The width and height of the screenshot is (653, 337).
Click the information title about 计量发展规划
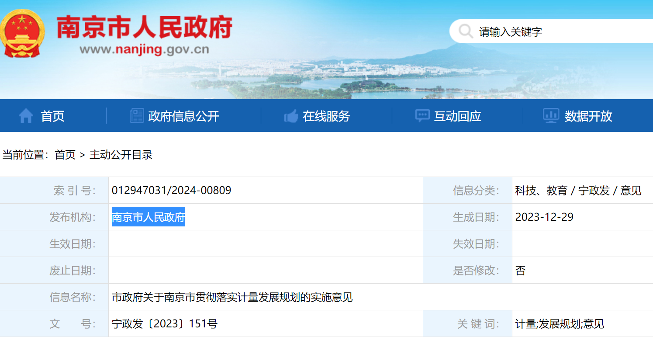pos(232,297)
